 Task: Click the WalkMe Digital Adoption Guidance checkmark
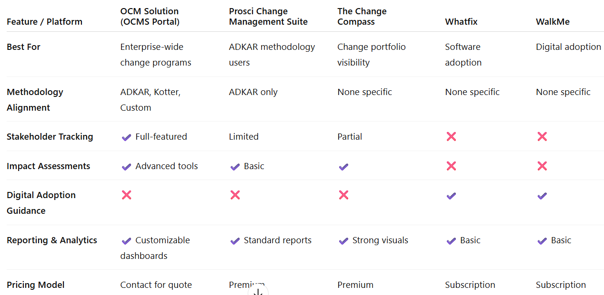[542, 196]
